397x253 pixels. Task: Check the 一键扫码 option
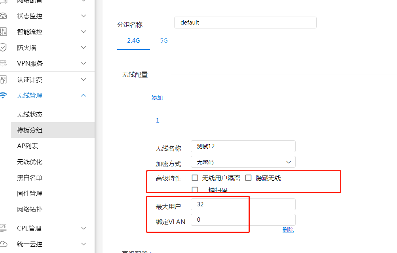(x=195, y=190)
